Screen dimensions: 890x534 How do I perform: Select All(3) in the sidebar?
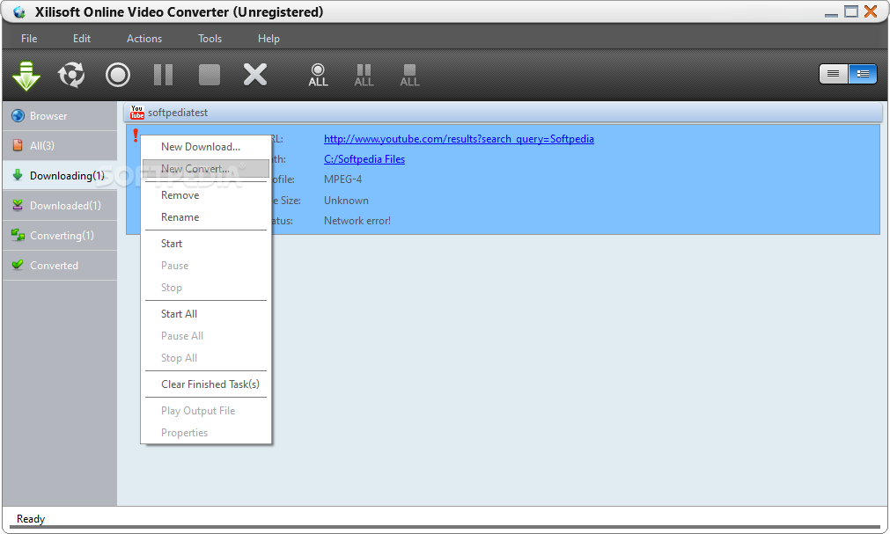point(60,146)
